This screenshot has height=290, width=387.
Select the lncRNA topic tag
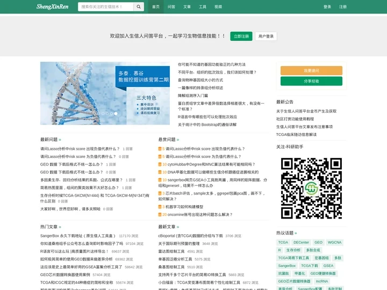(x=322, y=281)
